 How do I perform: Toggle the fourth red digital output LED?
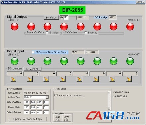64,27
